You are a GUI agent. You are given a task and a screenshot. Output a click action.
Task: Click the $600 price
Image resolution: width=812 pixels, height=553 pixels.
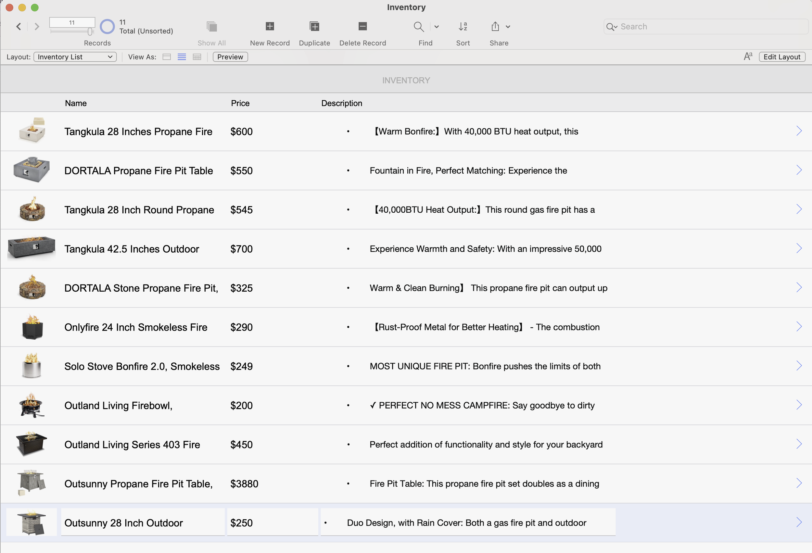pos(241,132)
